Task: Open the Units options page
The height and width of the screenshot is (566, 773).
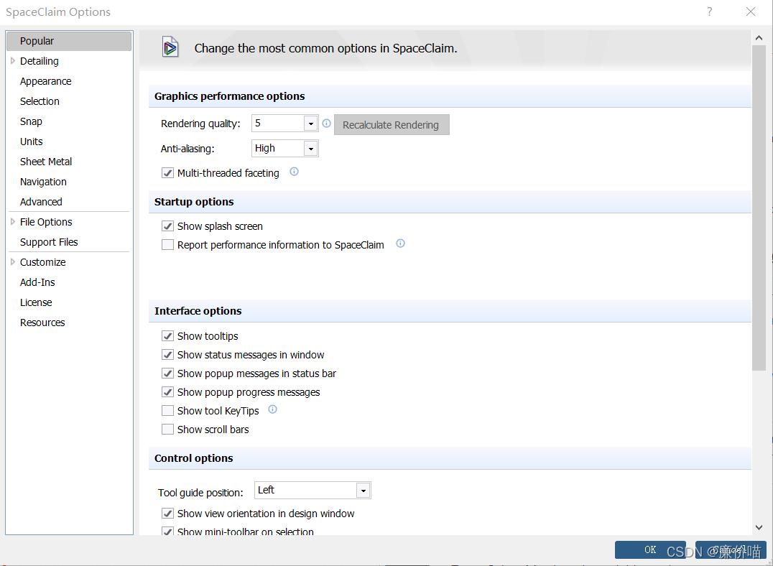Action: coord(31,141)
